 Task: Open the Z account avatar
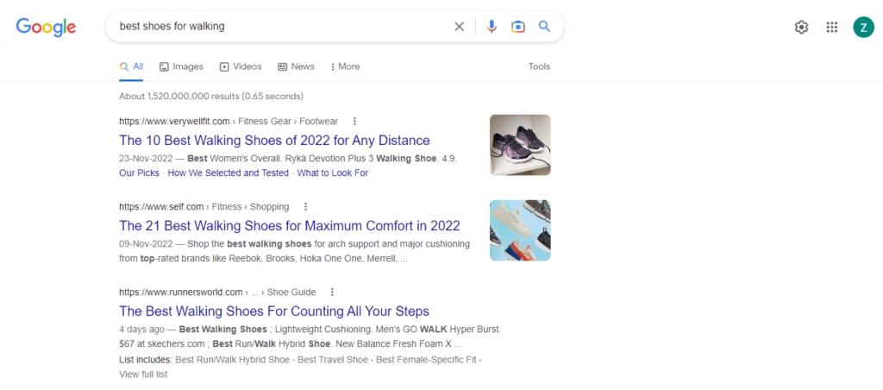tap(863, 27)
